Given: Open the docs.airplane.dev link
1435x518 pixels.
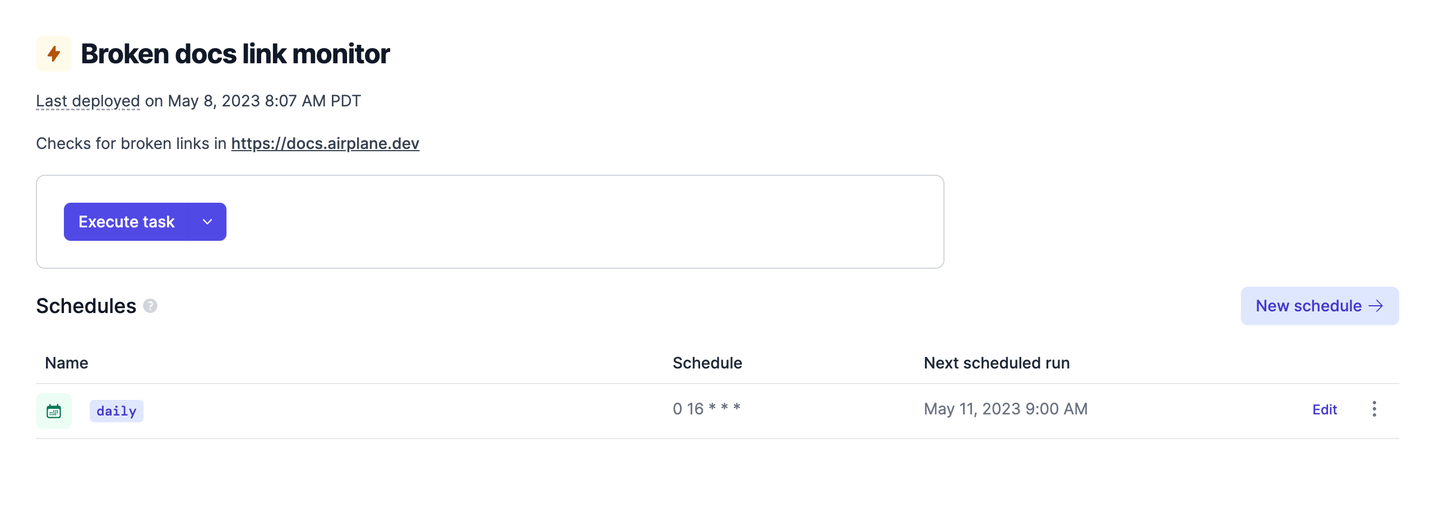Looking at the screenshot, I should pos(325,143).
